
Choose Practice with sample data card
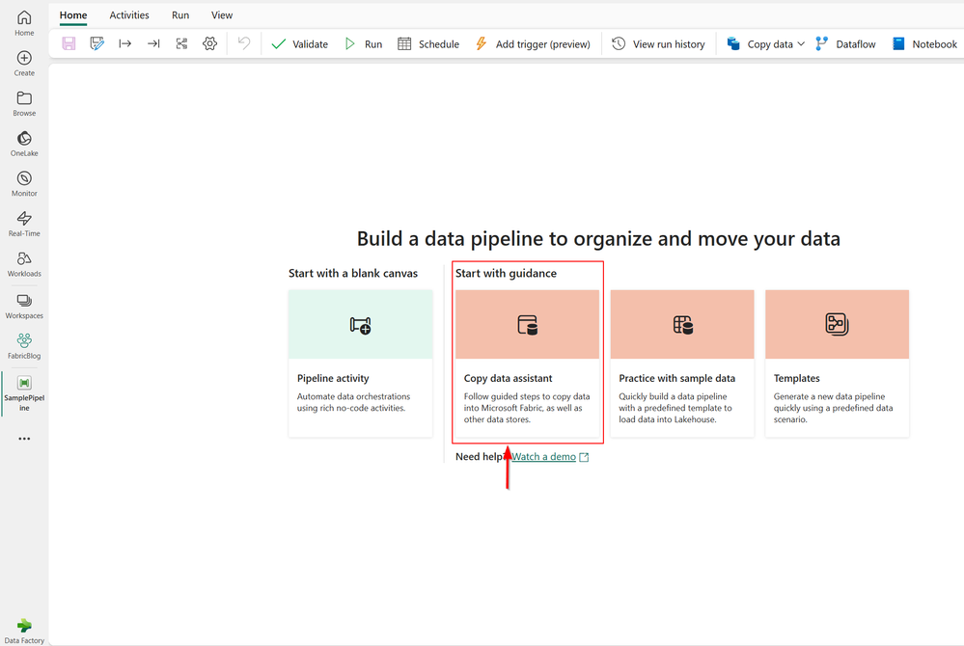[682, 363]
